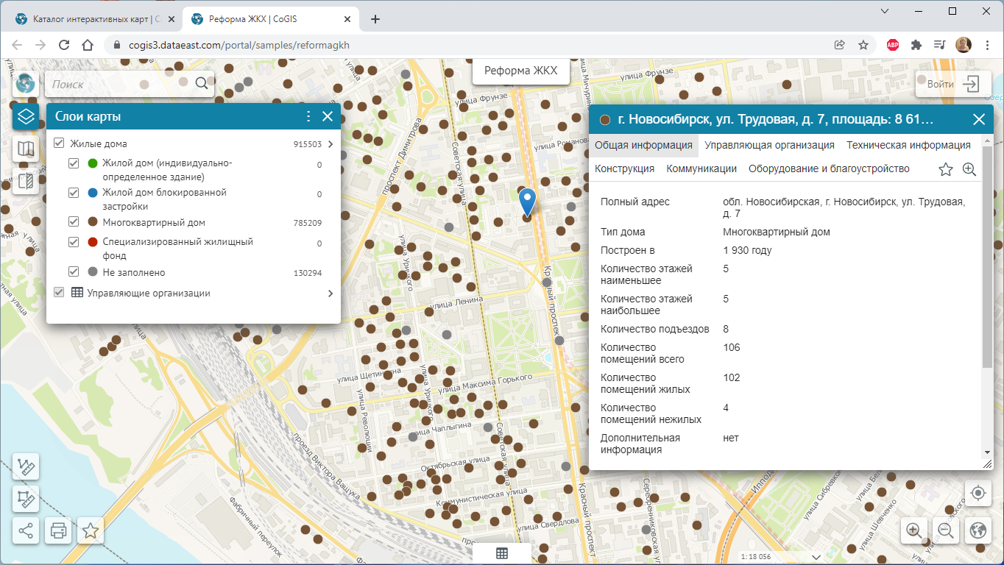Open the Слои карты panel options menu
The image size is (1004, 565).
308,116
